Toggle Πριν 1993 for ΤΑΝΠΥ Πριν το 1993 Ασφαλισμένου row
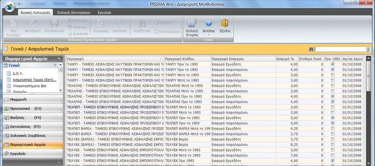This screenshot has height=166, width=375. [x=332, y=69]
